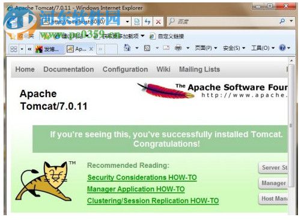This screenshot has height=220, width=301.
Task: Close the Ap... tab with its X
Action: click(91, 49)
